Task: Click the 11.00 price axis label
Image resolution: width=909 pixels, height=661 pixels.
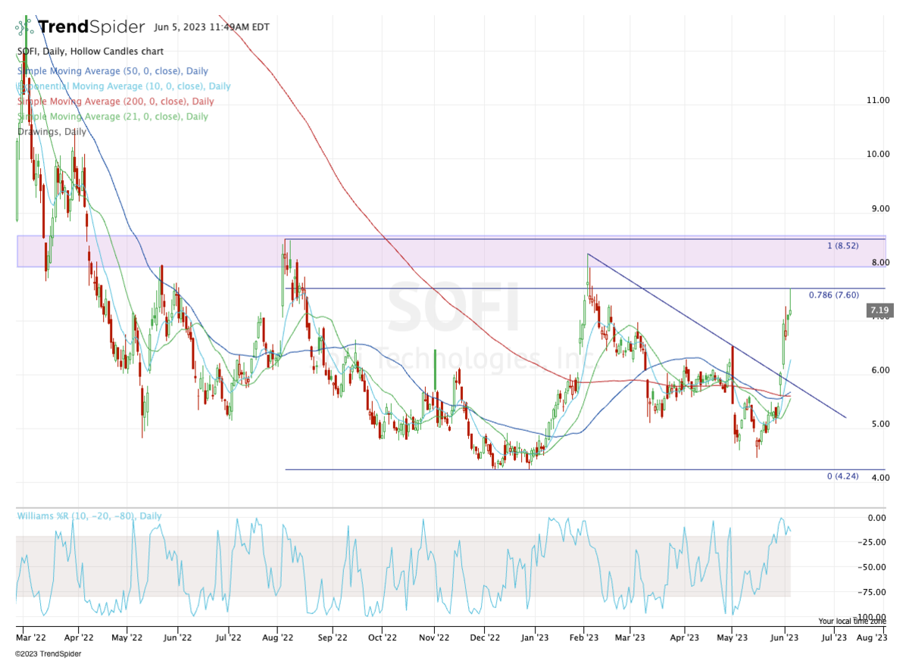Action: click(x=876, y=100)
